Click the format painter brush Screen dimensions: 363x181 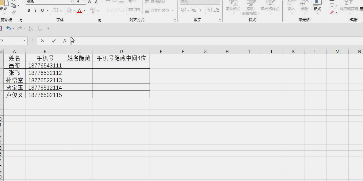(x=14, y=12)
